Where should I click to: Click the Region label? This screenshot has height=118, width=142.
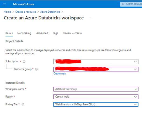9,97
